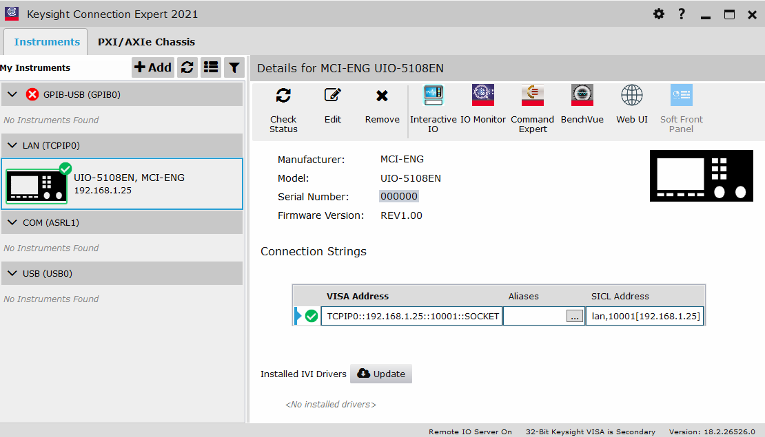Collapse the COM (ASRL1) section
Image resolution: width=765 pixels, height=437 pixels.
pyautogui.click(x=12, y=222)
